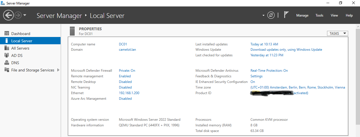Screen dimensions: 360x137
Task: Open the Manage menu
Action: (x=302, y=15)
